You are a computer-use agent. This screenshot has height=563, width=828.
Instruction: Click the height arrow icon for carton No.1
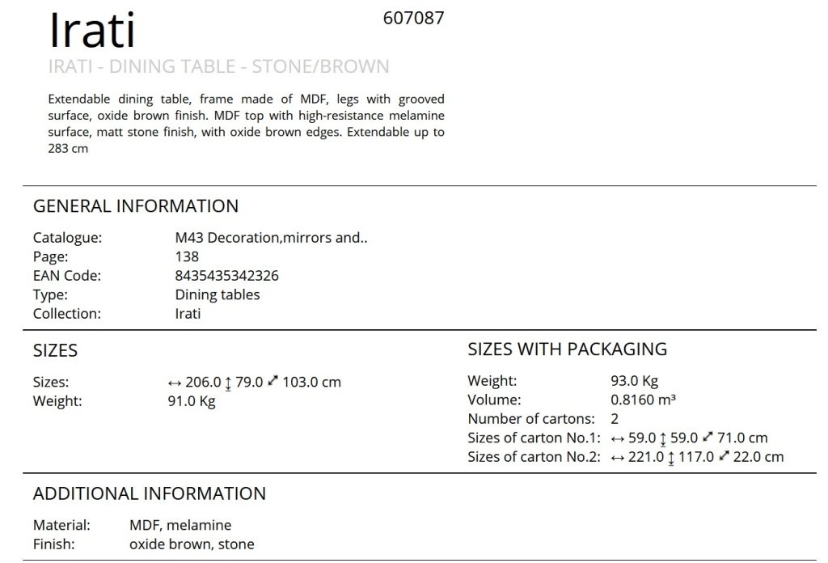tap(663, 439)
